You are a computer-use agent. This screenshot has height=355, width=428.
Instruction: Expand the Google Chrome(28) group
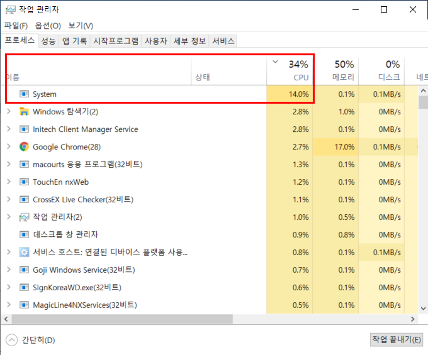[9, 146]
